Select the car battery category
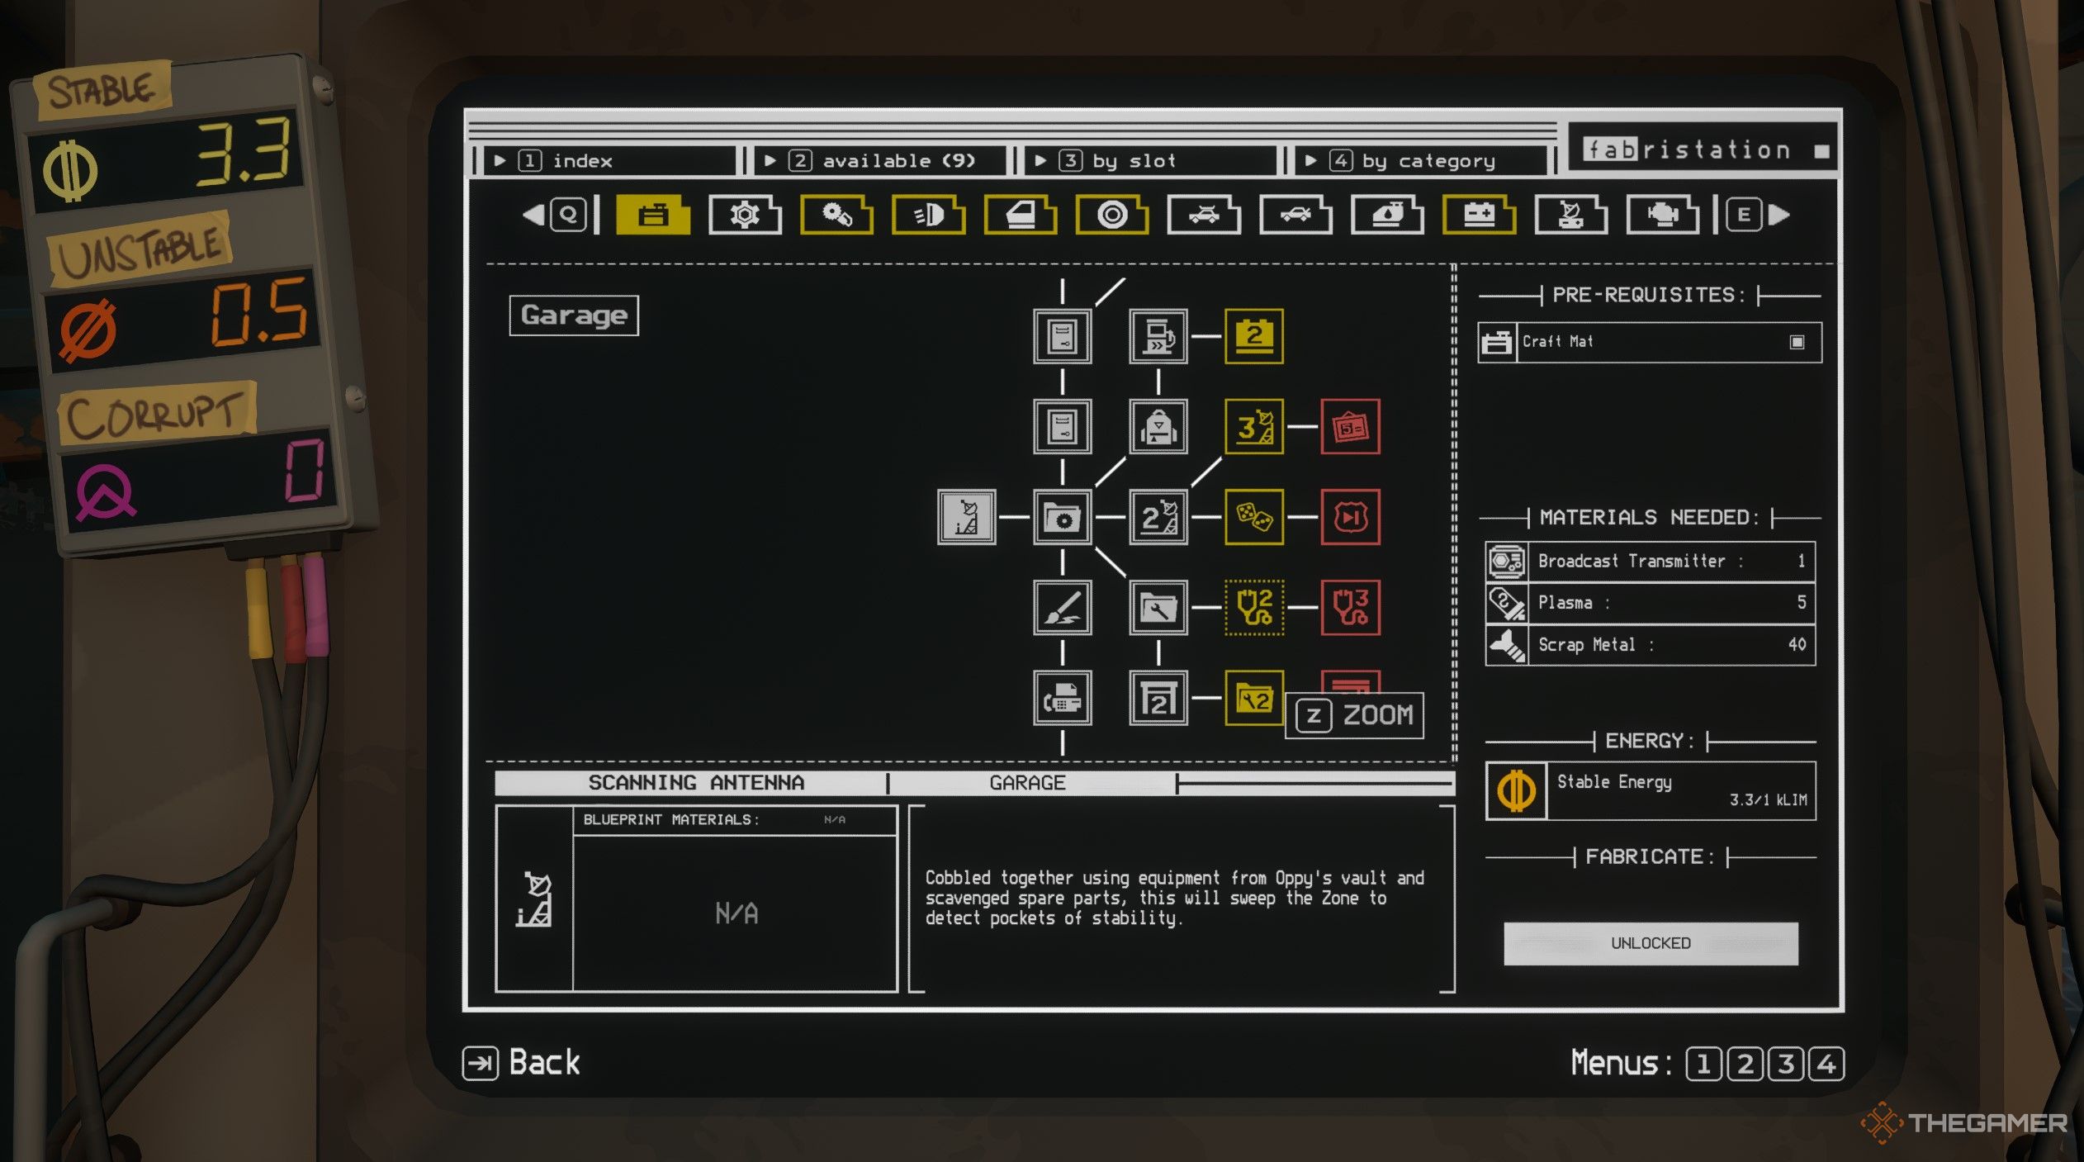The width and height of the screenshot is (2084, 1162). [x=1479, y=215]
